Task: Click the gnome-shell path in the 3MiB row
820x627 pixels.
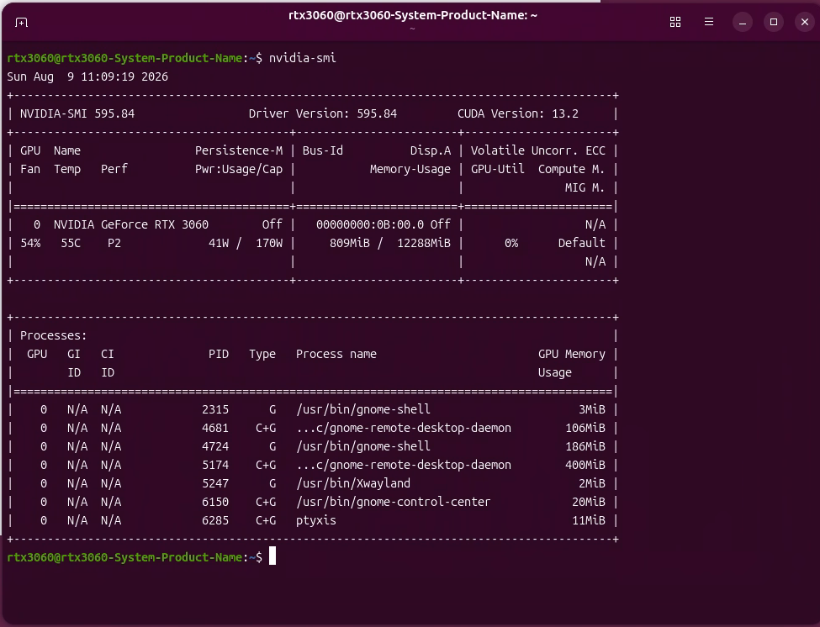Action: coord(363,409)
